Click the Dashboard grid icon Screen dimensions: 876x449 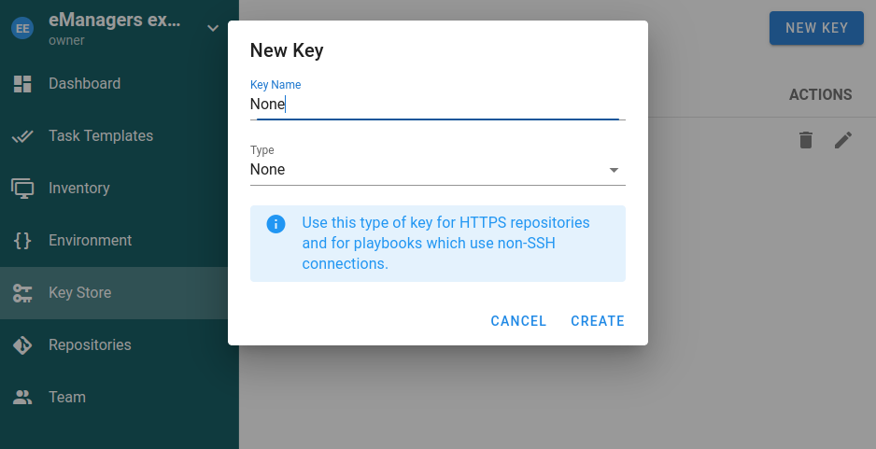pos(22,84)
